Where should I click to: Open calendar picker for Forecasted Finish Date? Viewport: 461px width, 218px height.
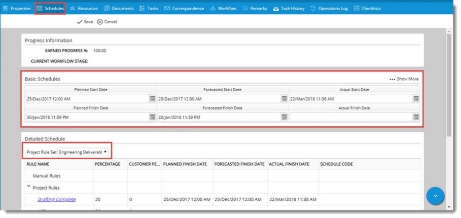point(284,117)
